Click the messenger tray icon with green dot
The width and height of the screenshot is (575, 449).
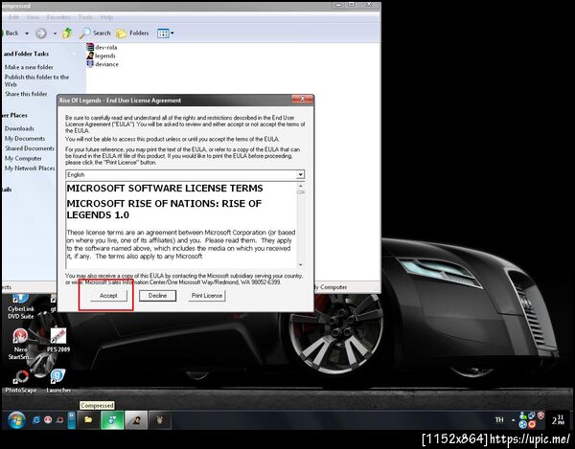coord(523,415)
